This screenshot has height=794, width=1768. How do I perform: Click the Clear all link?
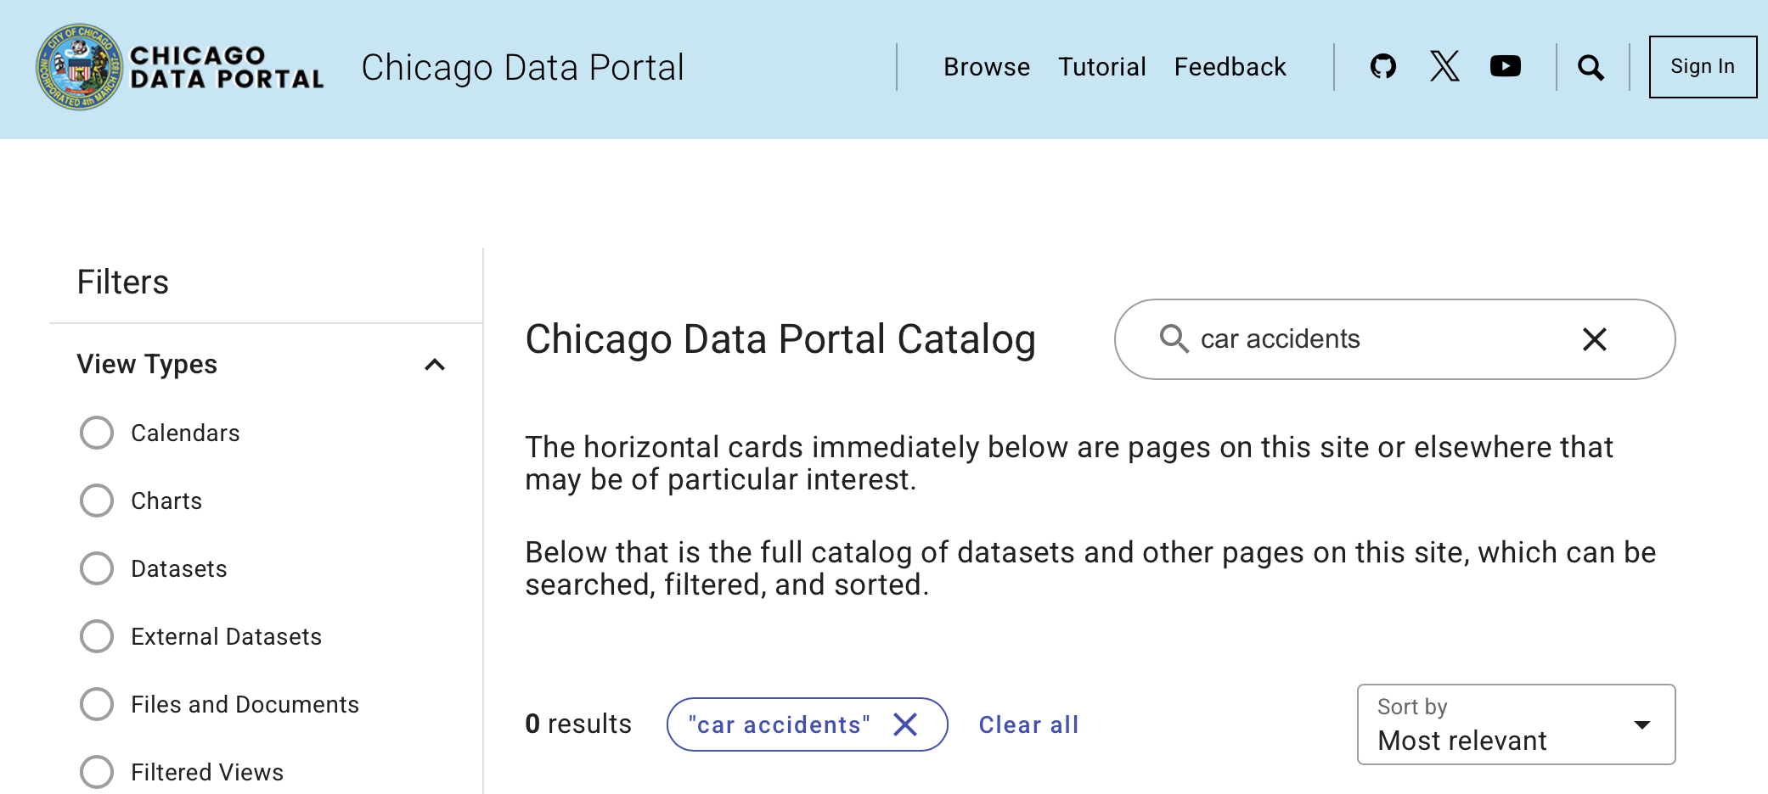pyautogui.click(x=1028, y=724)
